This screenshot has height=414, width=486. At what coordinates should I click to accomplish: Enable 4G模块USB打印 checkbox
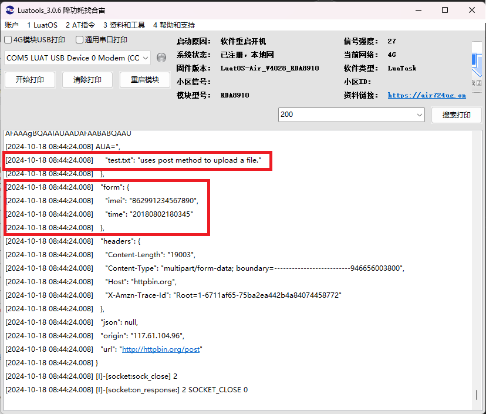pos(8,40)
